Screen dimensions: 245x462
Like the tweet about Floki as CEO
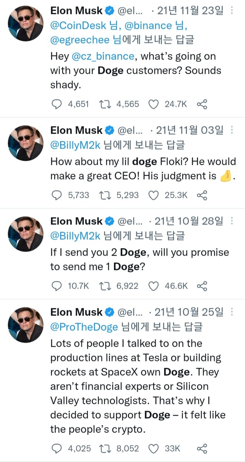point(153,195)
